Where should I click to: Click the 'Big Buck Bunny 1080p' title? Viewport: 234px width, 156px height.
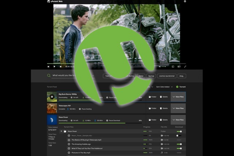68,94
